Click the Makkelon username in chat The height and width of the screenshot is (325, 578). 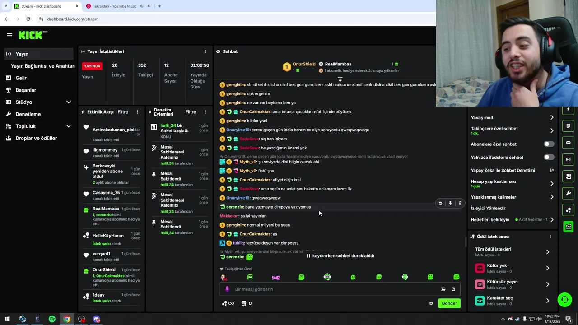coord(229,216)
